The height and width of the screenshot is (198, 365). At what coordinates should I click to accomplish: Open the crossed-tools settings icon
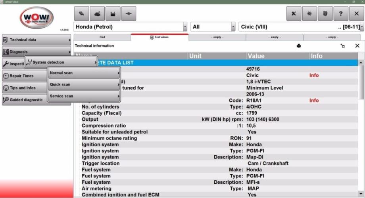click(294, 14)
